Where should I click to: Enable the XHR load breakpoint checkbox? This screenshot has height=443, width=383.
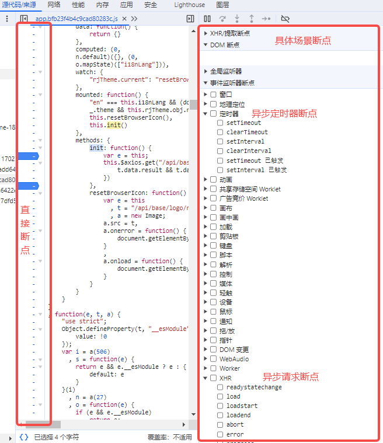tap(220, 396)
